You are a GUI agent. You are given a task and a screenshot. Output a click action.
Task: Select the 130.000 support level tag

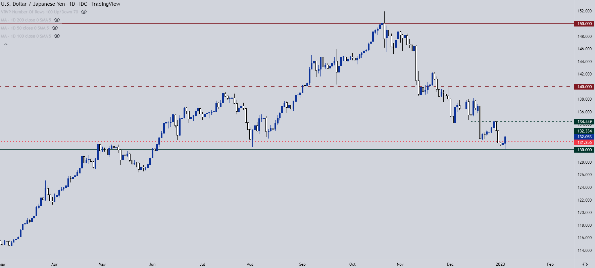pos(584,150)
